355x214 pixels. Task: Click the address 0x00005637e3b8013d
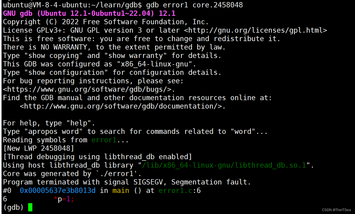point(58,190)
